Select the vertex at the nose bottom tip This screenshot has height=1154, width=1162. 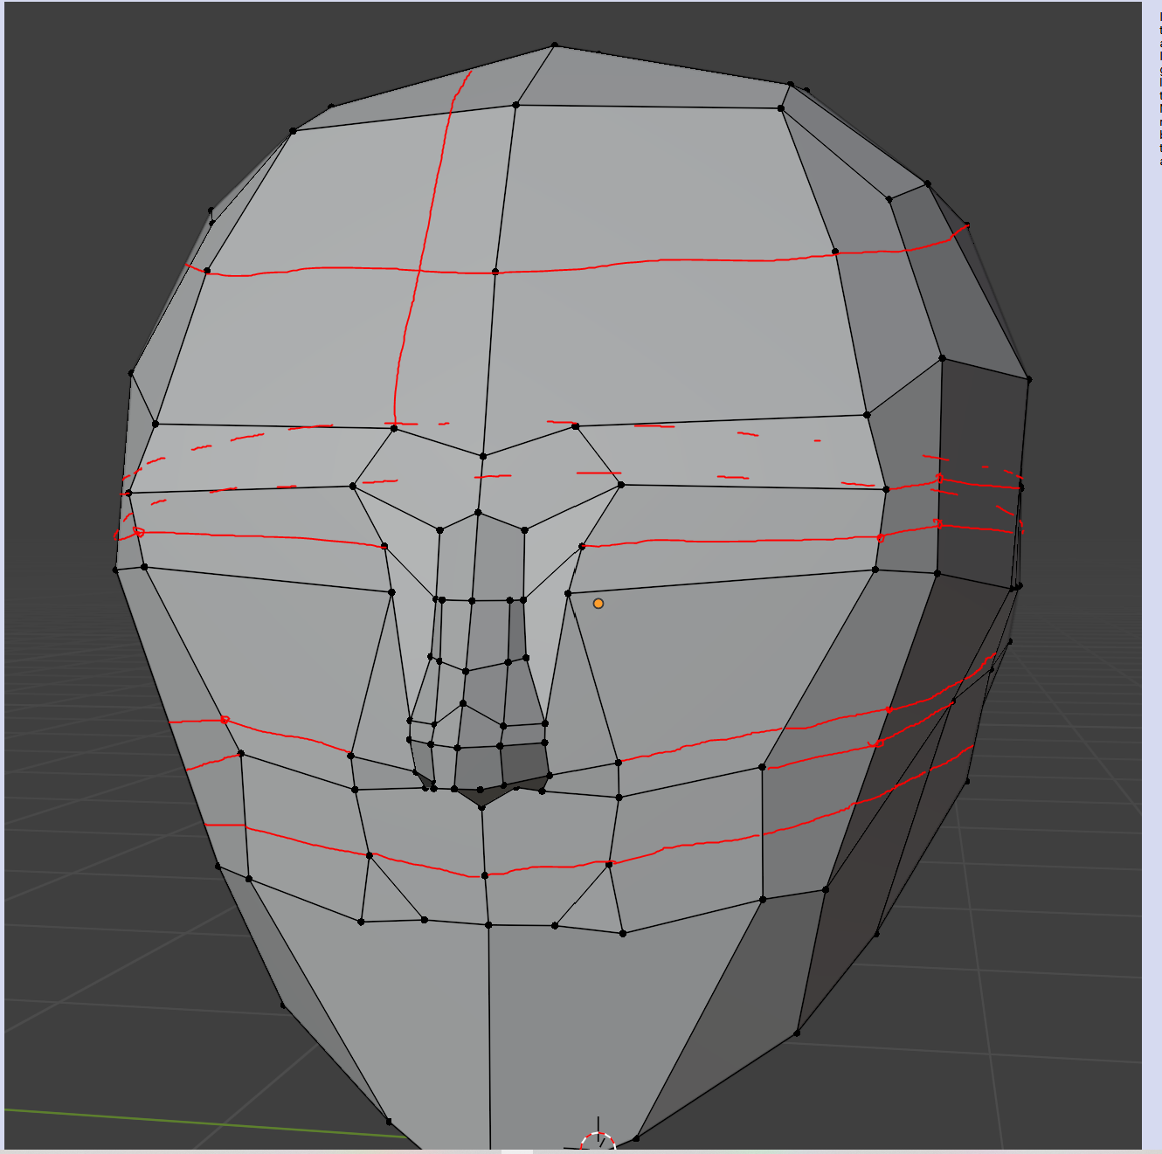coord(482,806)
